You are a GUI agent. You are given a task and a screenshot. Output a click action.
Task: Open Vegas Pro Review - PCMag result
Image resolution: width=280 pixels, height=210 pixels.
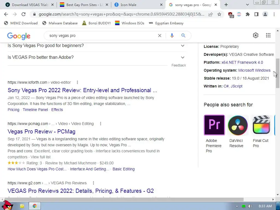coord(42,132)
